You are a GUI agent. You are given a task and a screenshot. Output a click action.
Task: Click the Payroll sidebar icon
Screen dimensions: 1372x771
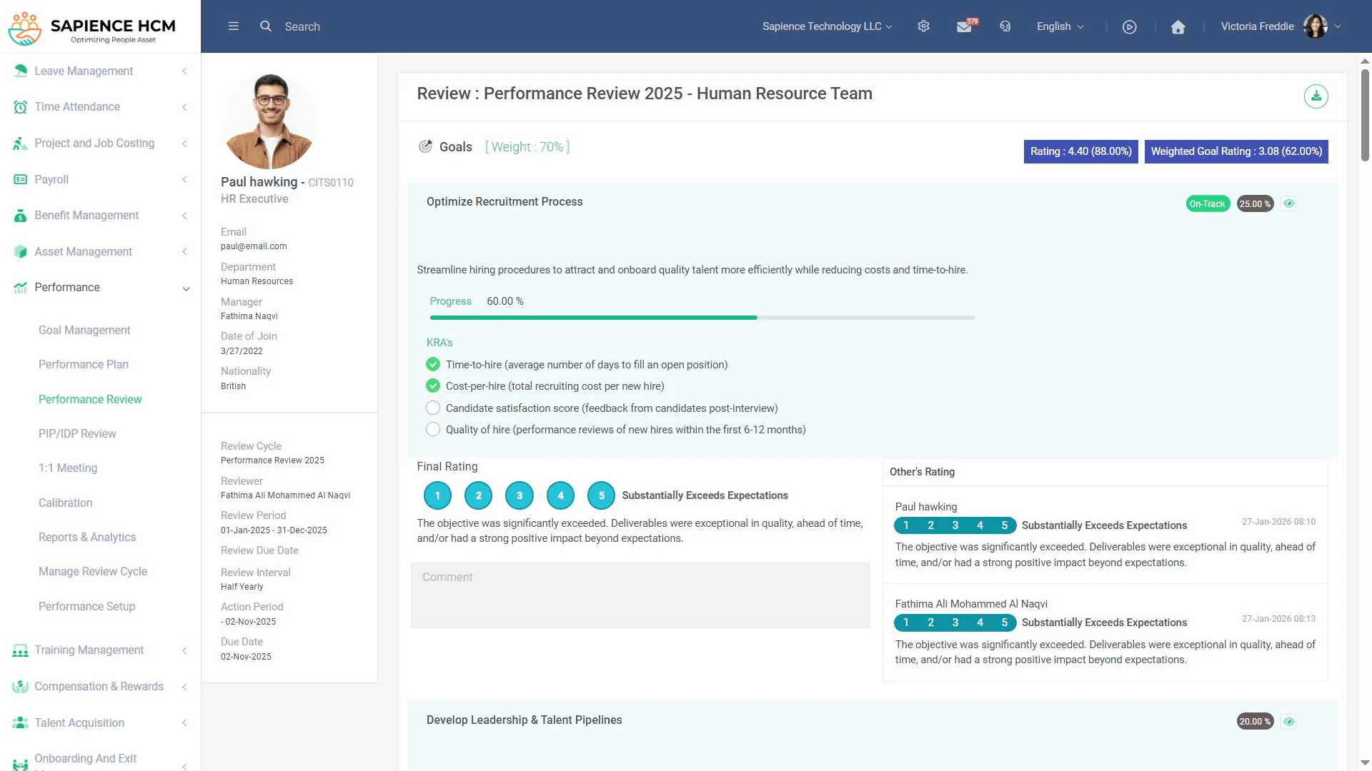[20, 179]
